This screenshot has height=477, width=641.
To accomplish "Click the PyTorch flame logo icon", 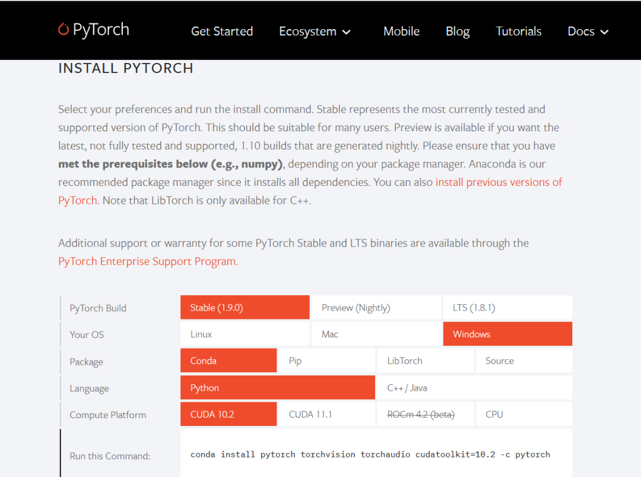I will pyautogui.click(x=64, y=29).
